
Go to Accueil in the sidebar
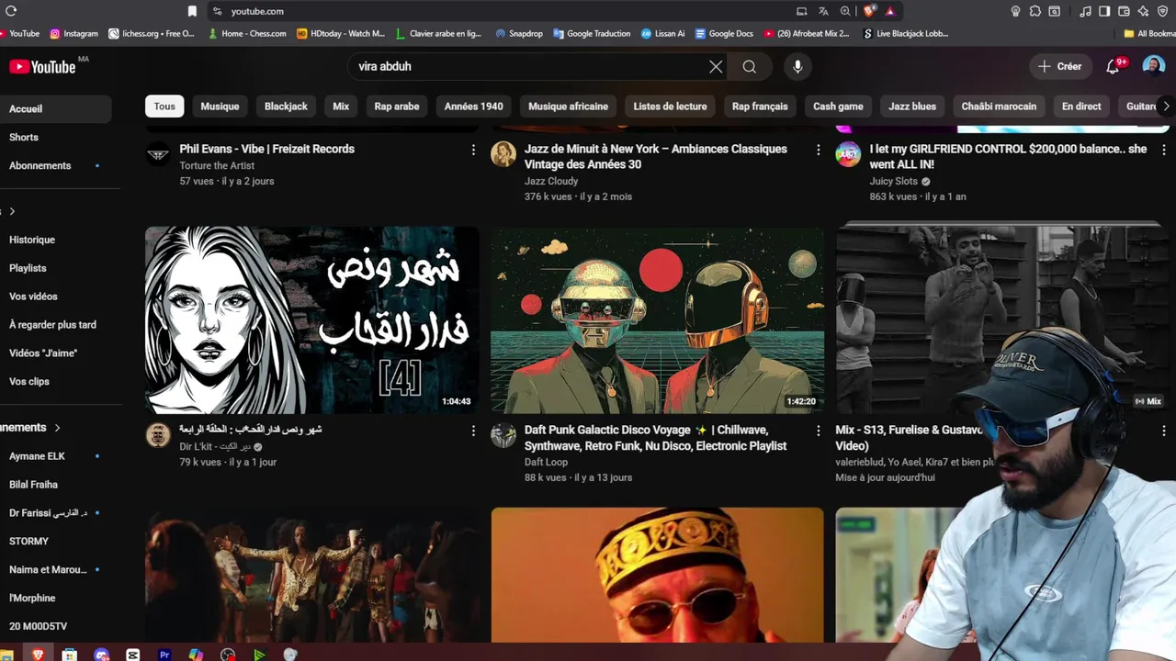(x=55, y=108)
